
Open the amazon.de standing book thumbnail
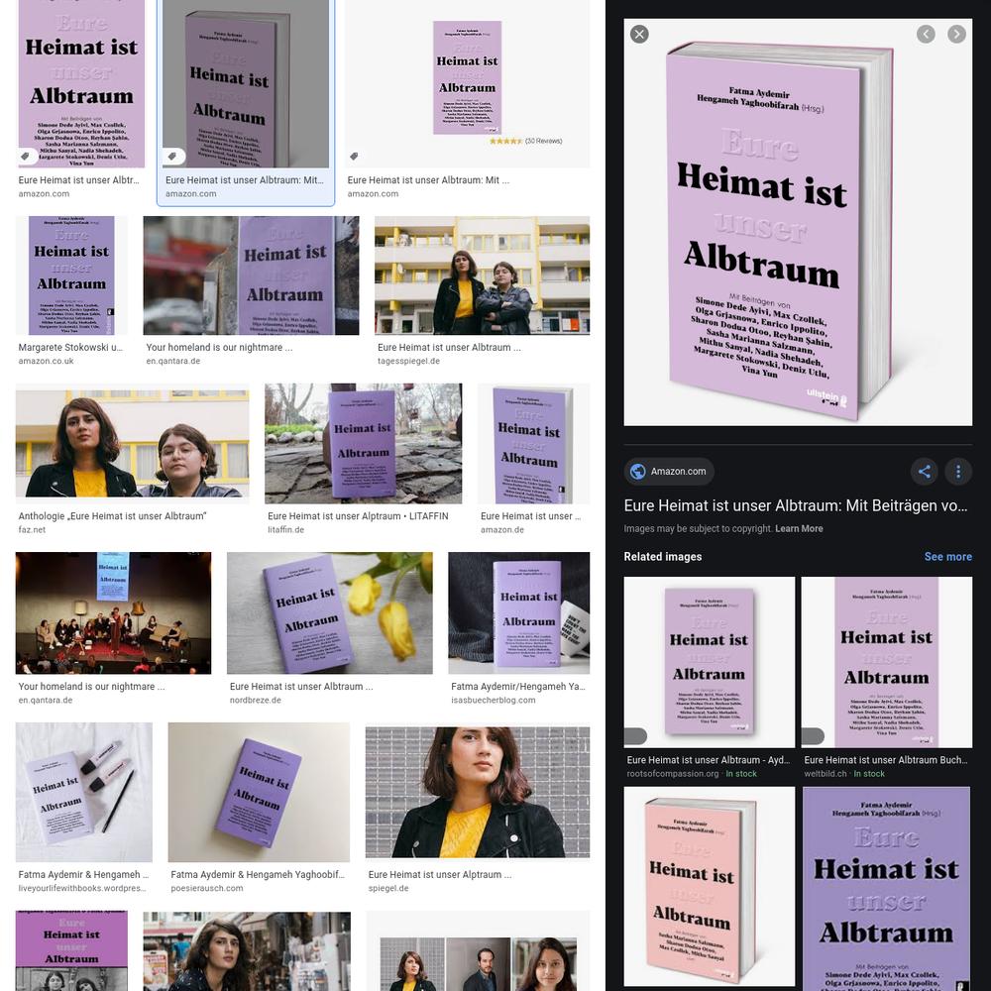click(x=533, y=444)
